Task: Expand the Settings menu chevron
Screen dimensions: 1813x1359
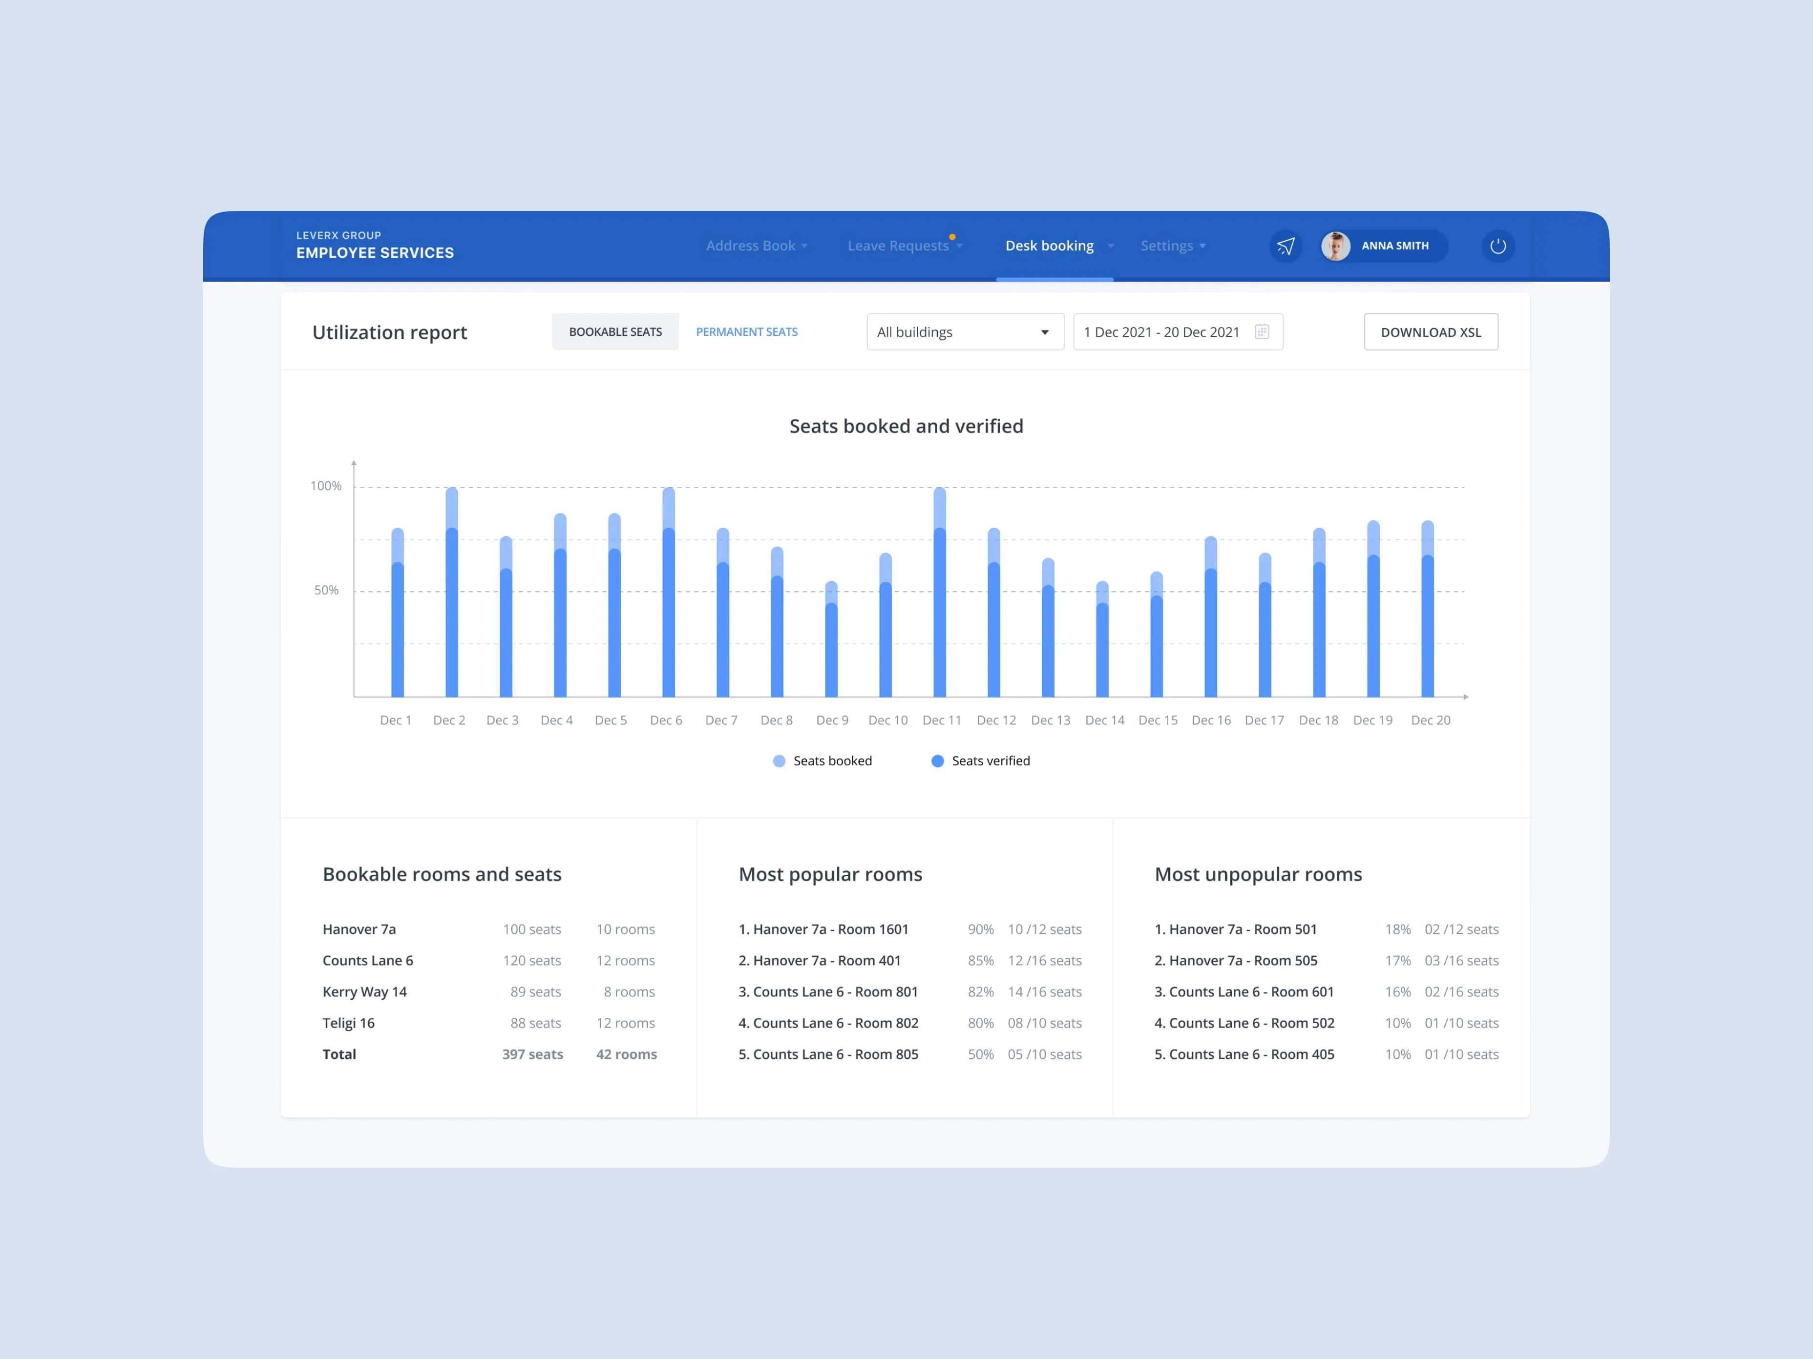Action: (x=1202, y=246)
